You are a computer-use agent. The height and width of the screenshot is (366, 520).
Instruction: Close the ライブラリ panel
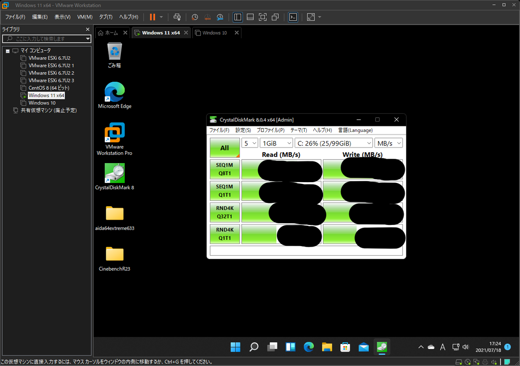coord(88,29)
